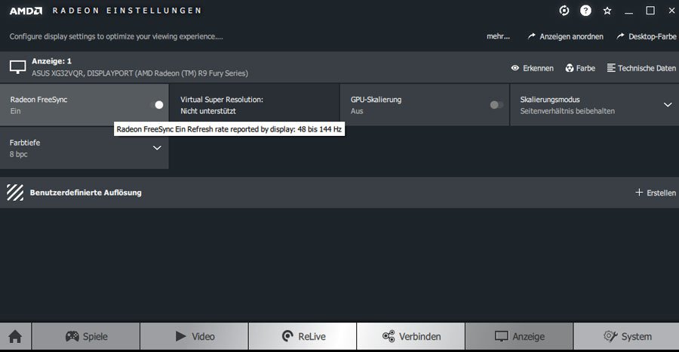Click the RADEON EINSTELLUNGEN title text
Screen dimensions: 679x352
tap(127, 11)
